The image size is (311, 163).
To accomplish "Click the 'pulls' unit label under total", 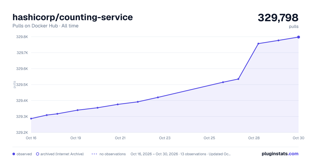I will pos(294,27).
